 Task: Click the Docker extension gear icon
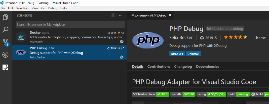pyautogui.click(x=122, y=42)
